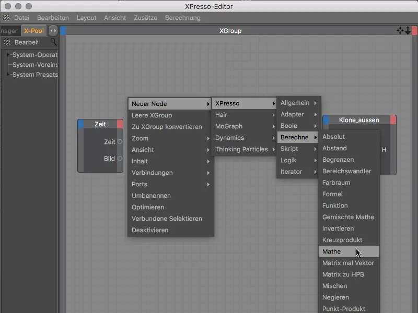Open the Verbindungen submenu
The height and width of the screenshot is (313, 418).
171,173
